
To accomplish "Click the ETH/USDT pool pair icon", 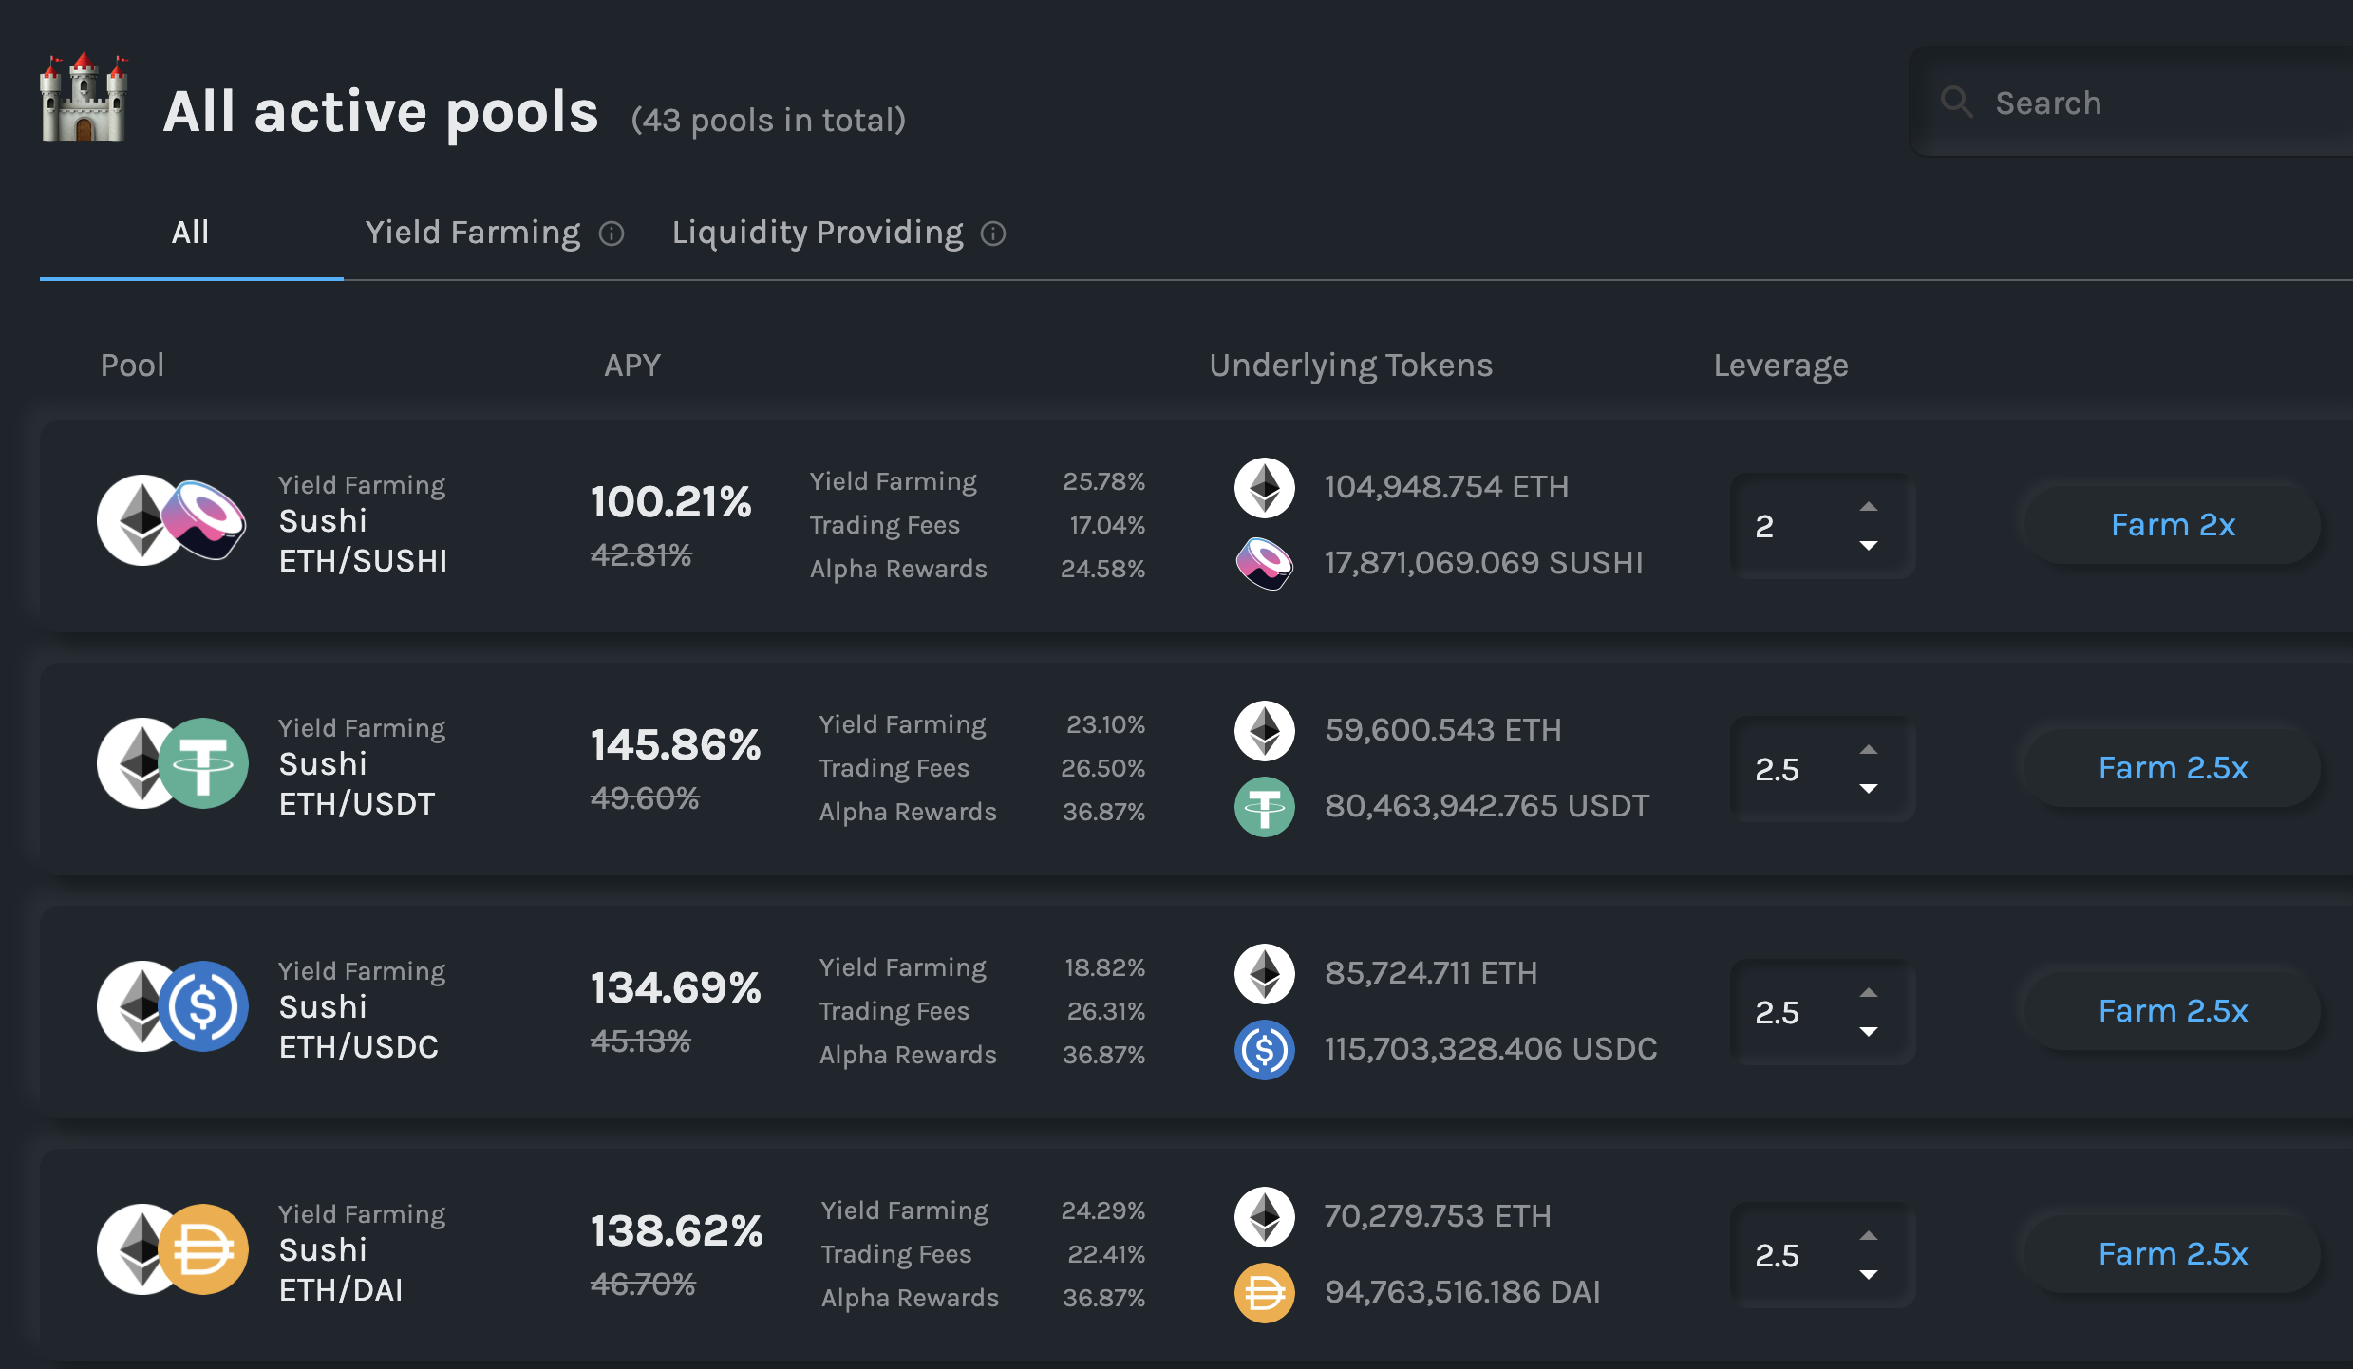I will (172, 763).
